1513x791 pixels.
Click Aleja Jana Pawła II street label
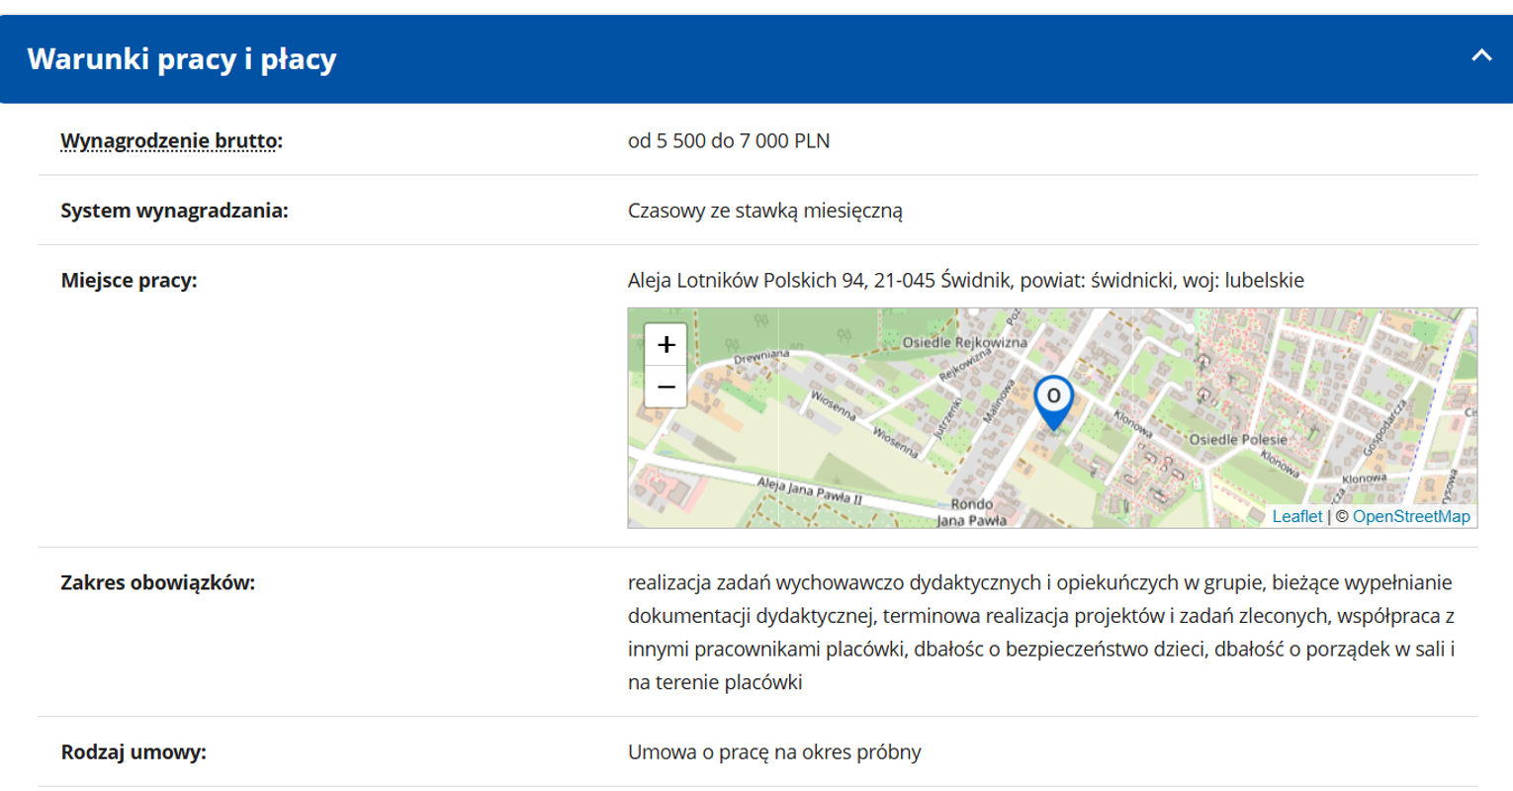pos(809,490)
